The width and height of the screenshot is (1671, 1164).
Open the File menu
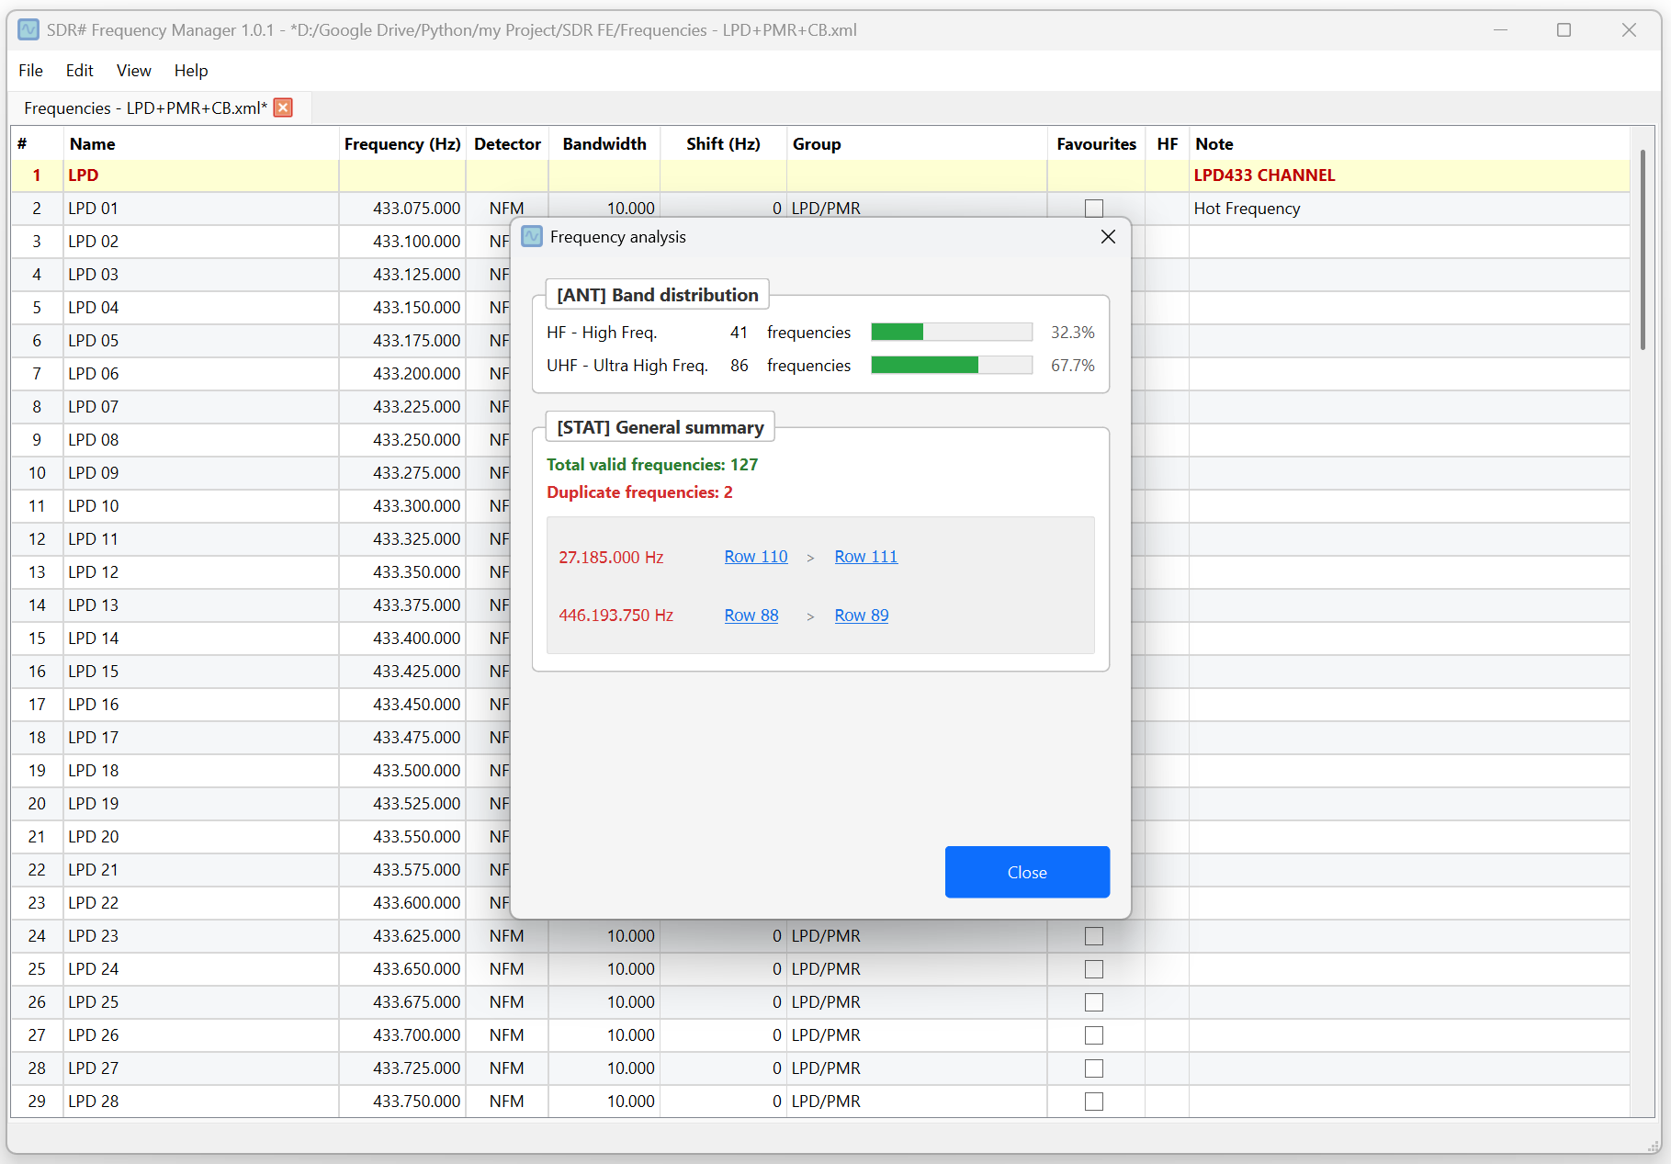[x=30, y=71]
